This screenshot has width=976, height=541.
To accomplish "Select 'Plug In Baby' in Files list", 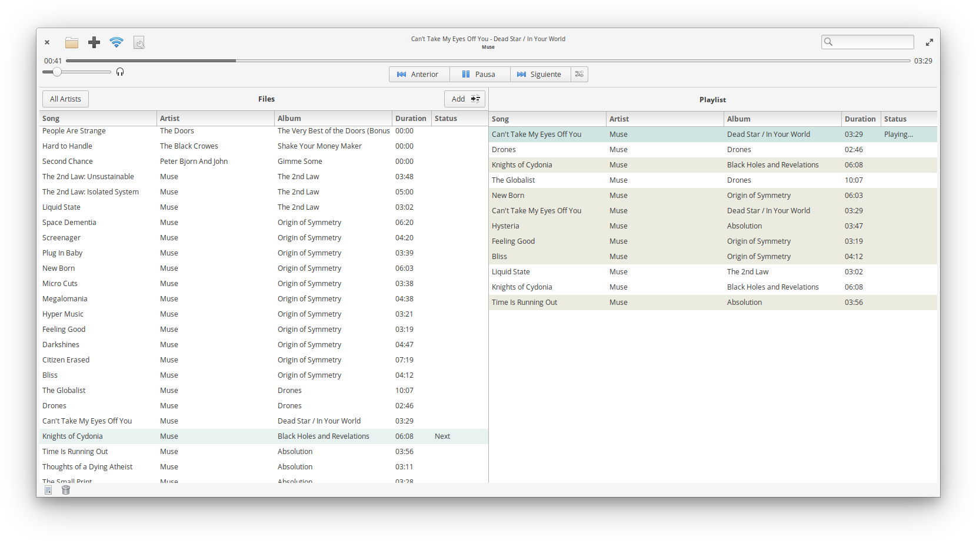I will pos(264,253).
